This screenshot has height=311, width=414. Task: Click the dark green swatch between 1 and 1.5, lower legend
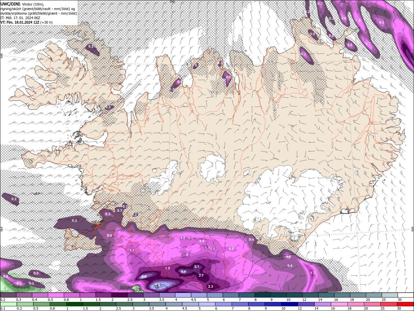pos(74,304)
